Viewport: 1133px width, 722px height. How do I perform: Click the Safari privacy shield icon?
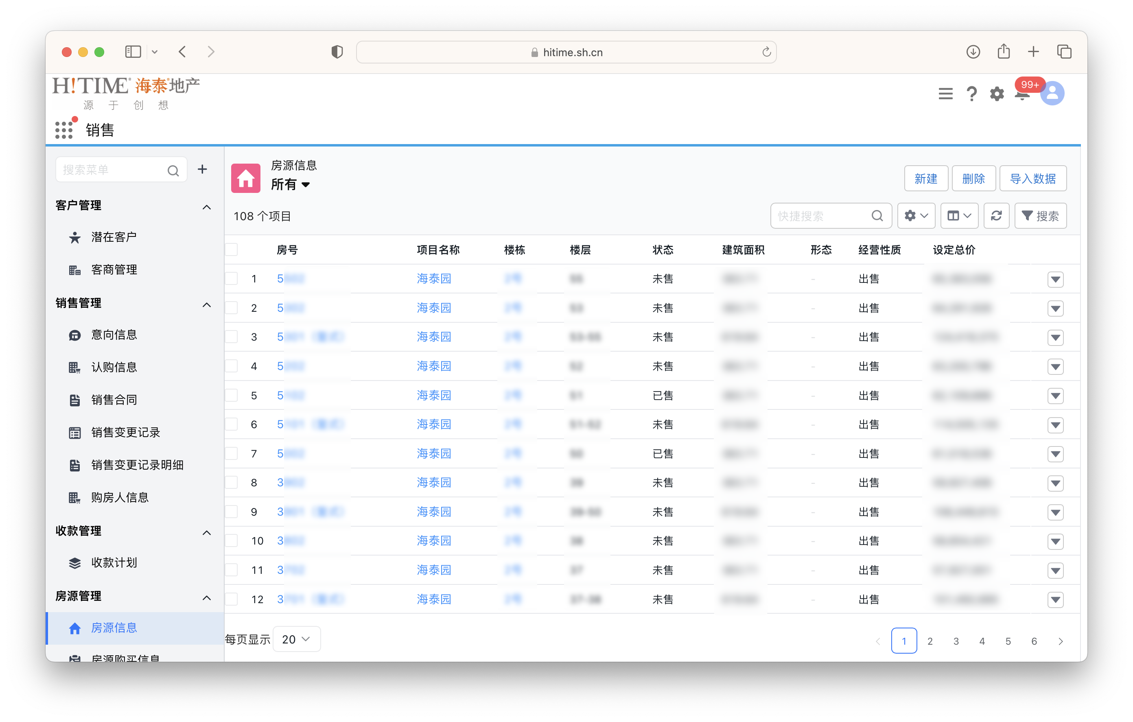coord(337,52)
